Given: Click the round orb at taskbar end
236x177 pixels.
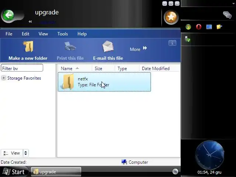Looking at the screenshot, I should tap(175, 171).
